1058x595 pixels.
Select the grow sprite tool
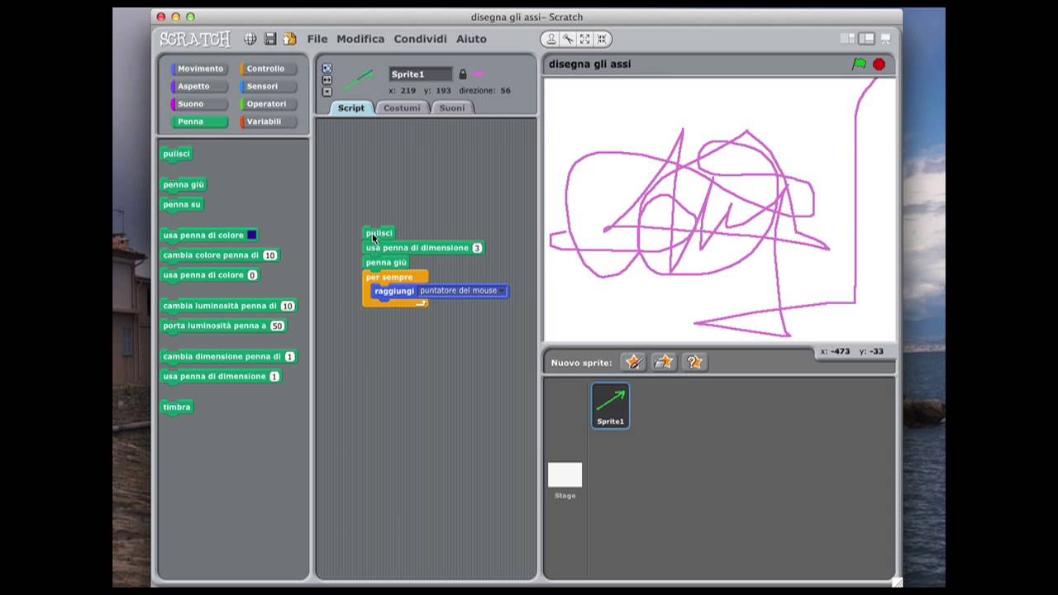coord(584,39)
